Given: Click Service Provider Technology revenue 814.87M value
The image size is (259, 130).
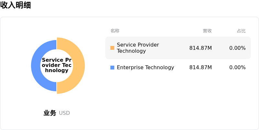Looking at the screenshot, I should 200,48.
